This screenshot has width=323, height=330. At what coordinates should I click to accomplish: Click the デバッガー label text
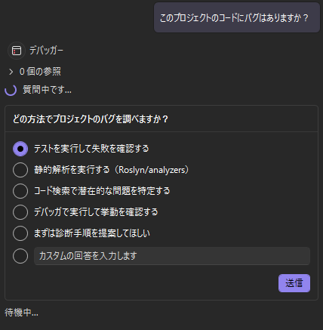tap(46, 51)
